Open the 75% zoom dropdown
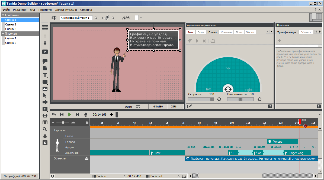The image size is (324, 180). tap(181, 107)
